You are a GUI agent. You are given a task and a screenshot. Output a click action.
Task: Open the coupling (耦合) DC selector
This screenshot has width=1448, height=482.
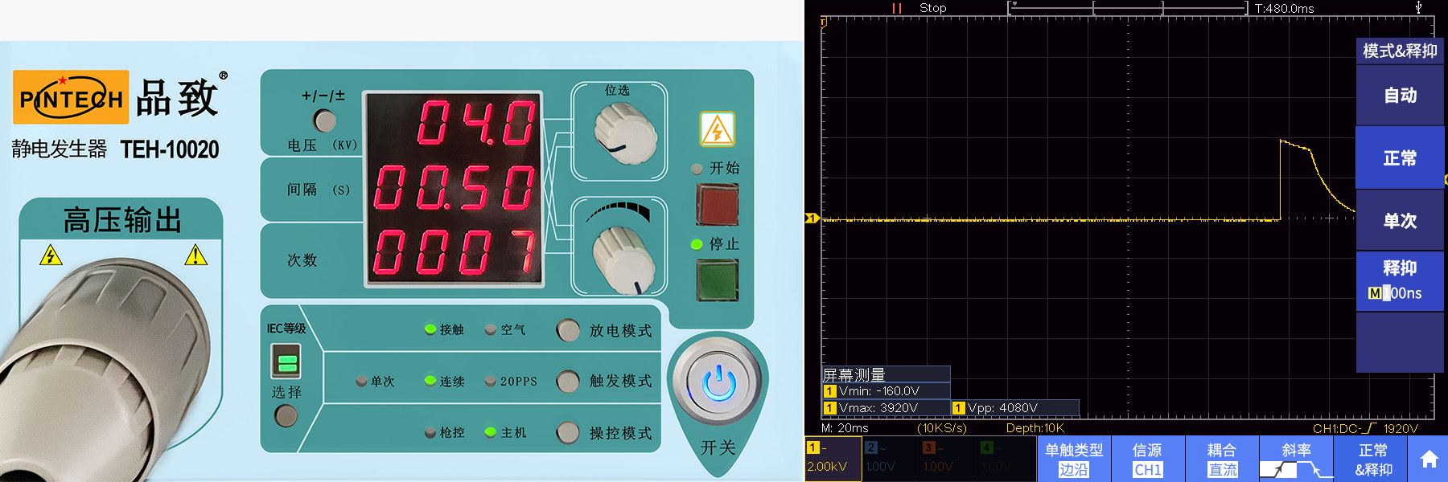[x=1222, y=460]
